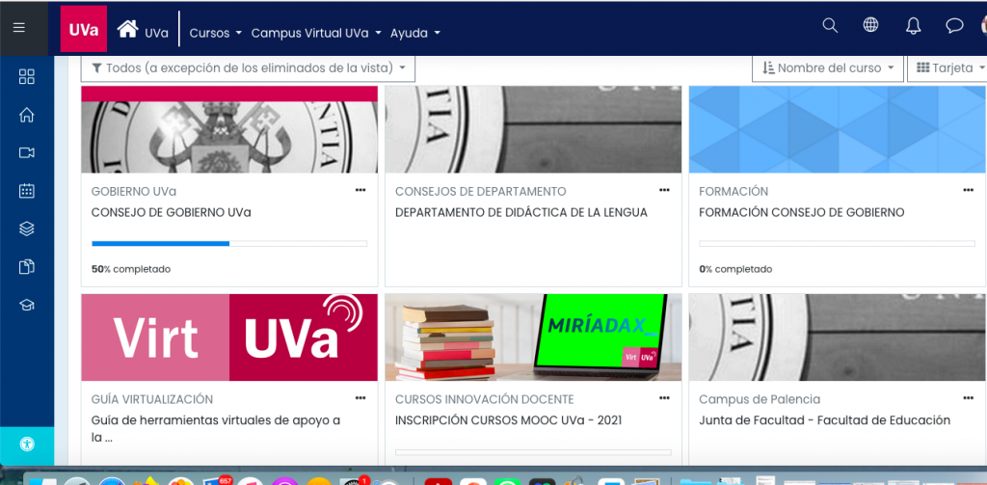Click the progress bar under INSCRIPCIÓN CURSOS MOOC
The image size is (987, 485).
coord(533,452)
